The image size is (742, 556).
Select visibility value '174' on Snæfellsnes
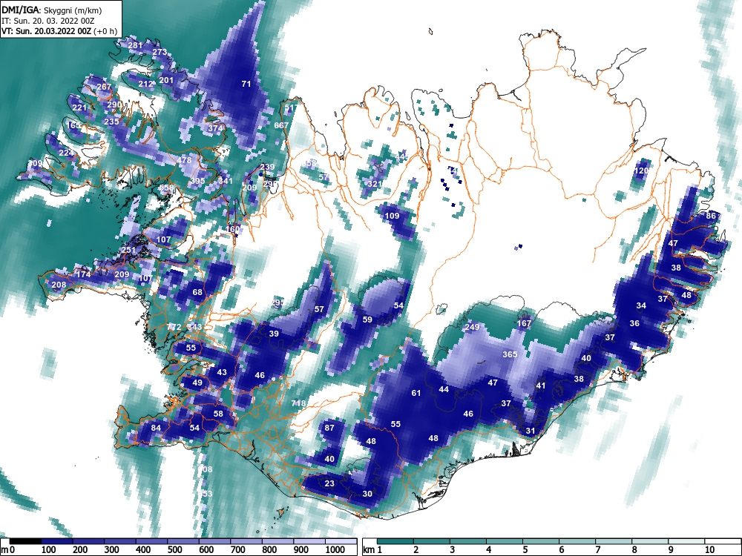83,274
